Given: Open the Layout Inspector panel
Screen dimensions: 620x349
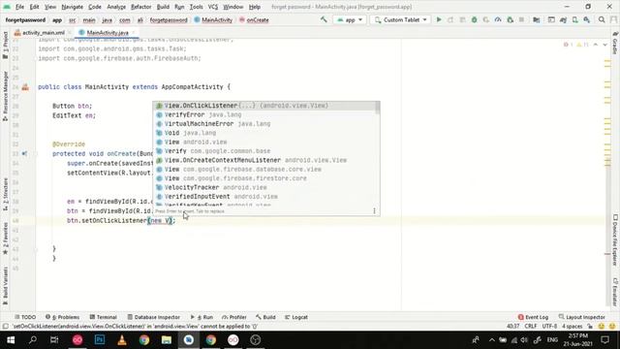Looking at the screenshot, I should tap(581, 317).
